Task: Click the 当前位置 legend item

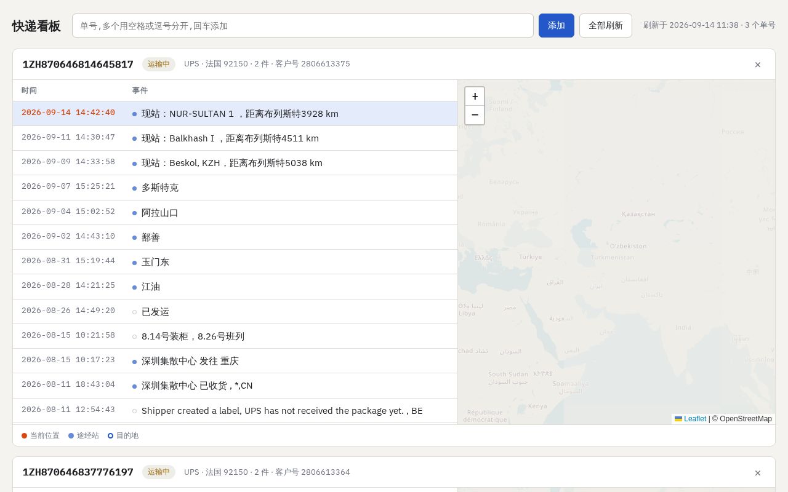Action: [41, 435]
